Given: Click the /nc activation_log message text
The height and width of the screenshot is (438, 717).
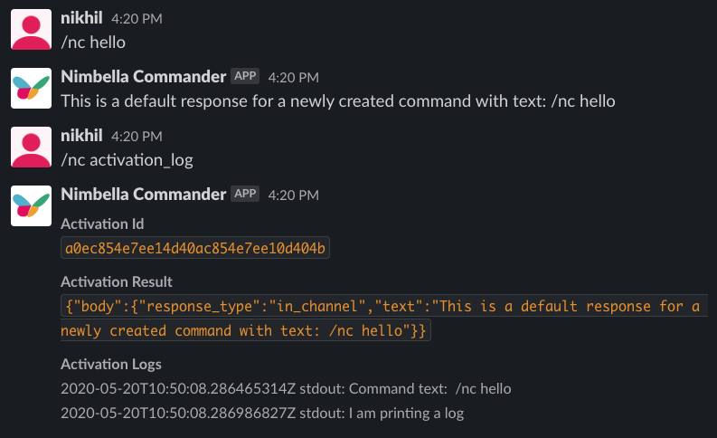Looking at the screenshot, I should [x=127, y=160].
